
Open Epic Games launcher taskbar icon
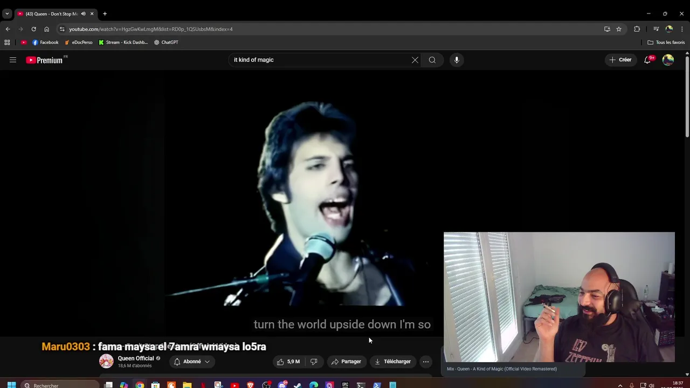click(x=345, y=385)
